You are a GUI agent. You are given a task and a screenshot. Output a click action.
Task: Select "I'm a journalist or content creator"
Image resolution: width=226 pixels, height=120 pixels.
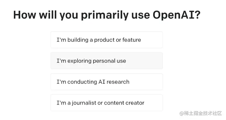coord(107,103)
